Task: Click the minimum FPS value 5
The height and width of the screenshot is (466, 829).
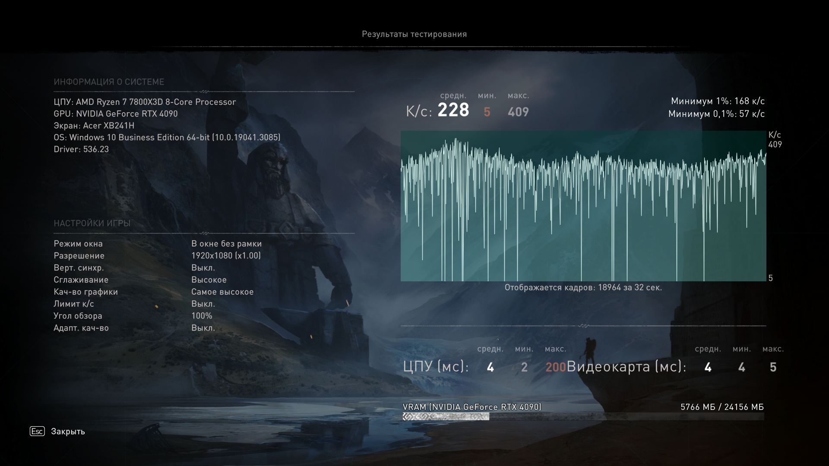Action: tap(487, 112)
